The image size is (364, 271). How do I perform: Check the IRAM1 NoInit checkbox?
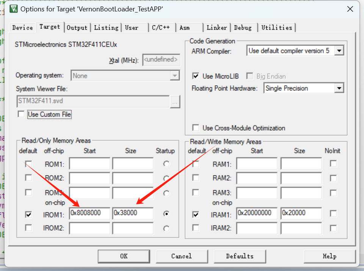point(333,213)
